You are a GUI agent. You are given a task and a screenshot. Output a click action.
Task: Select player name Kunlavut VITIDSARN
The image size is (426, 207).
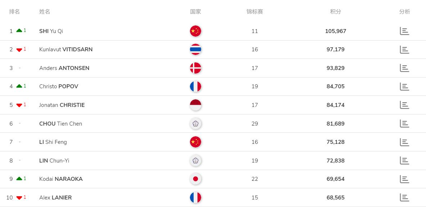click(x=66, y=50)
